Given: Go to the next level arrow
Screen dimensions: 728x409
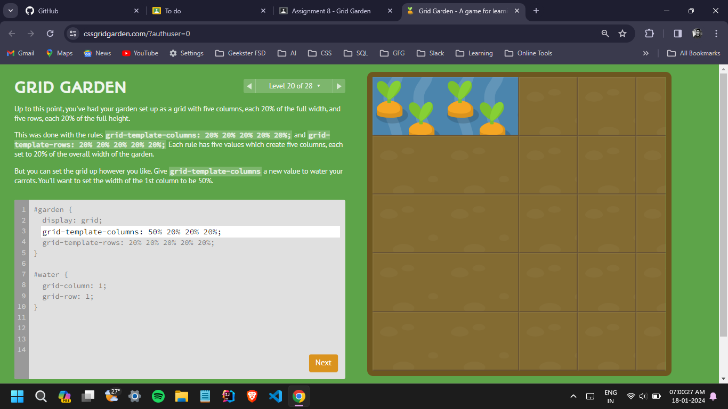Looking at the screenshot, I should [339, 86].
